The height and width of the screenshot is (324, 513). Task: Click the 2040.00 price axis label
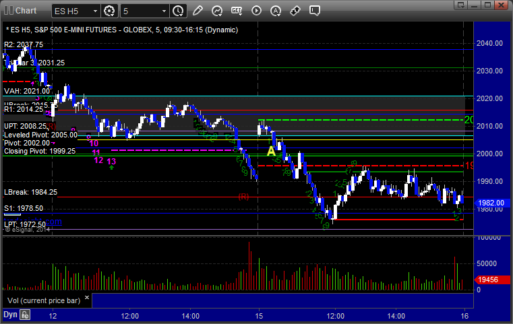coord(489,43)
